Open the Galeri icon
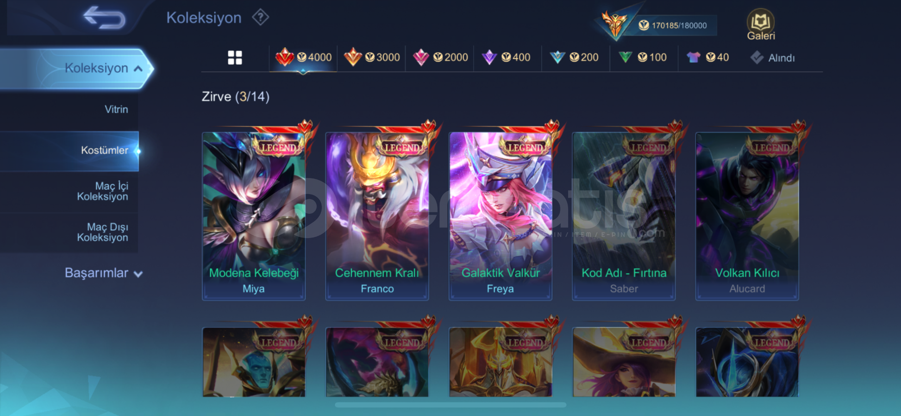The width and height of the screenshot is (901, 416). [x=761, y=25]
